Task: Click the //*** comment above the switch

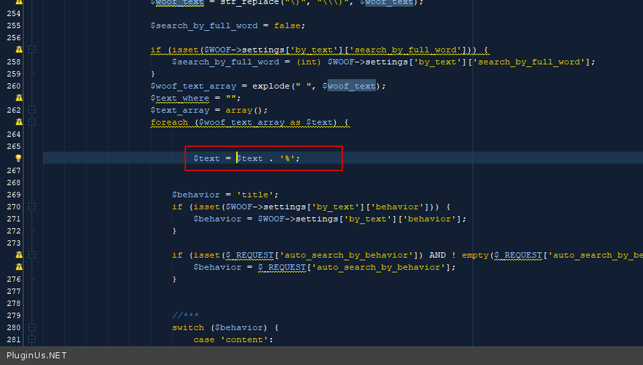Action: point(185,315)
